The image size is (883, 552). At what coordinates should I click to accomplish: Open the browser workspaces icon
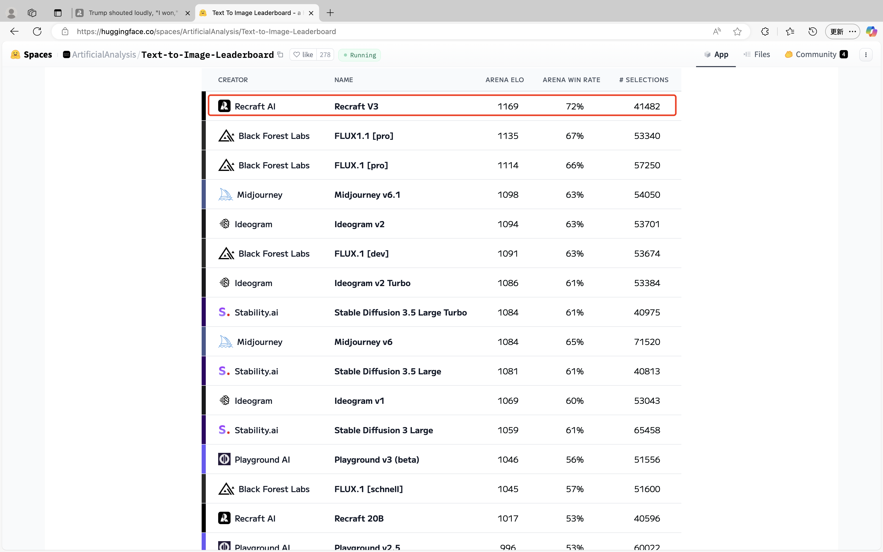[32, 13]
